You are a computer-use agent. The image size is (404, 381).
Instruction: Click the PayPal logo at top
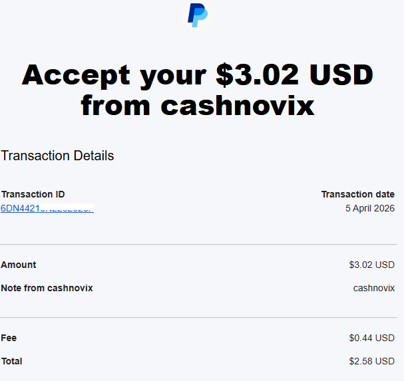coord(198,15)
